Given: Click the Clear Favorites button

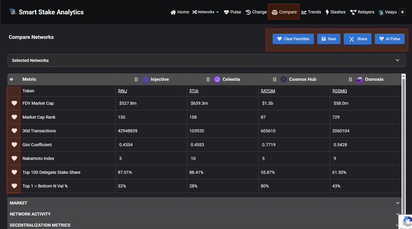Looking at the screenshot, I should (293, 39).
